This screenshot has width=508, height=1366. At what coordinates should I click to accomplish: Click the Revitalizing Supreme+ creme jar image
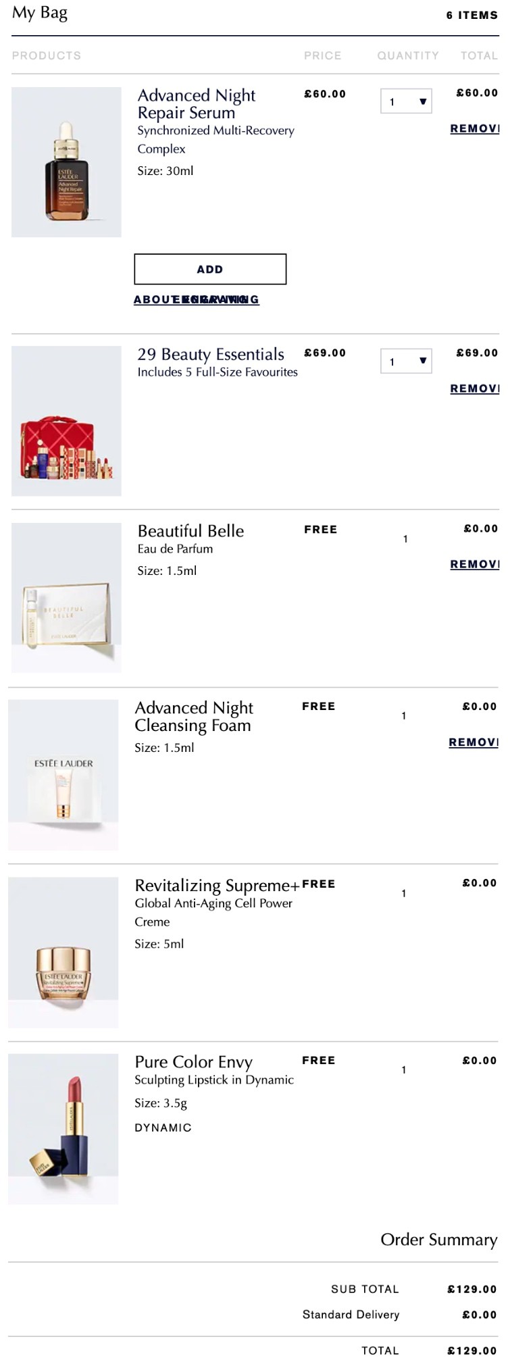point(63,953)
